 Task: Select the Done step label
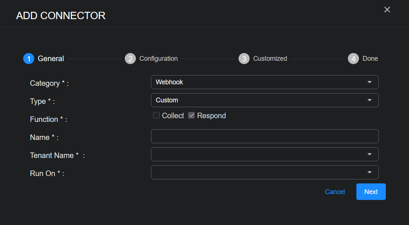click(370, 59)
